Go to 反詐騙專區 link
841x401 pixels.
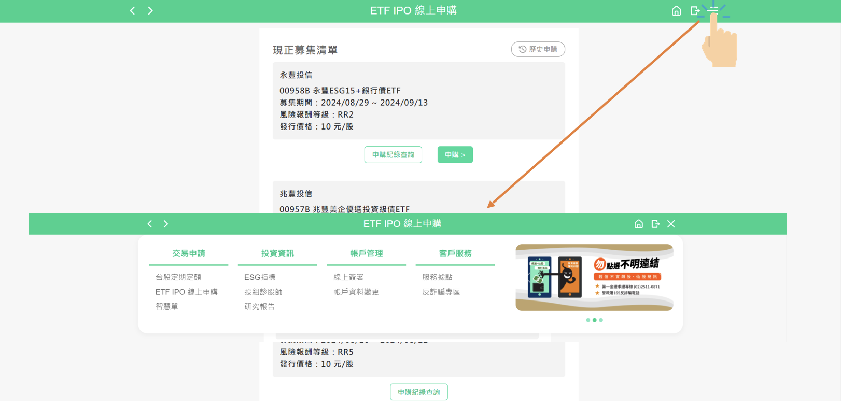tap(441, 292)
